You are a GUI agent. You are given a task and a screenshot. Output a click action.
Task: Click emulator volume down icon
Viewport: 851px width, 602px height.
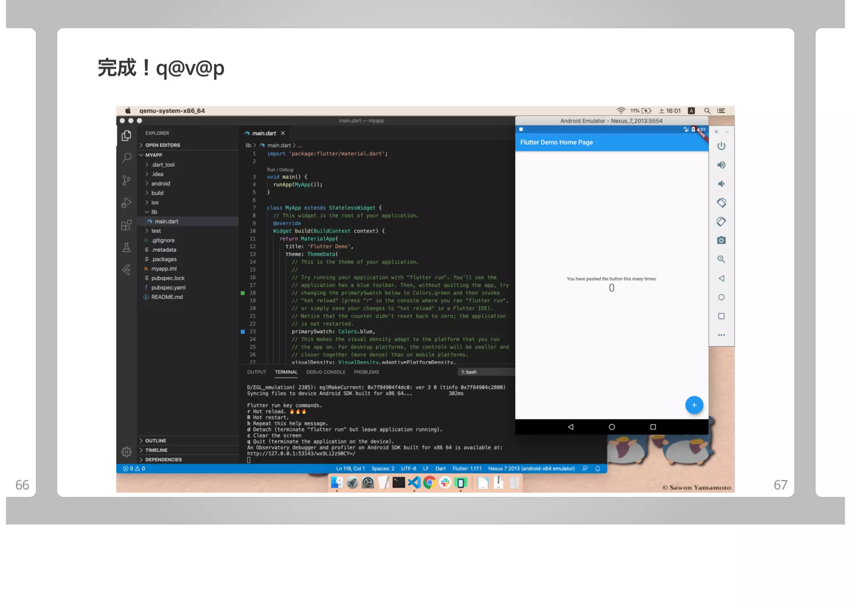(x=721, y=184)
